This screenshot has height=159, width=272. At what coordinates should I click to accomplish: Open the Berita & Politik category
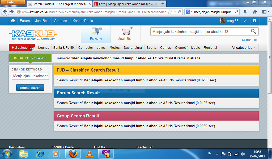tap(64, 48)
